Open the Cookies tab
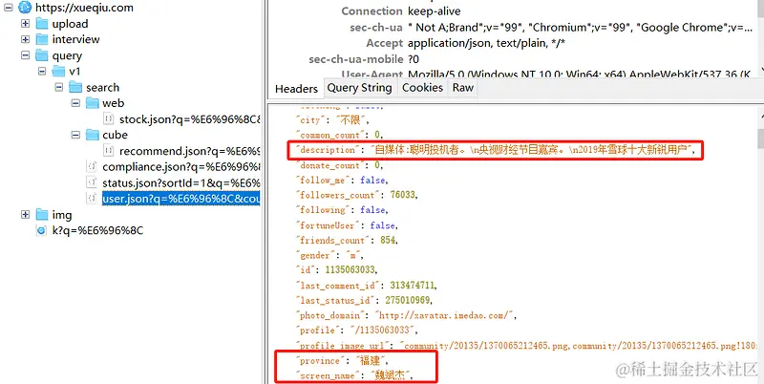764x384 pixels. tap(422, 88)
